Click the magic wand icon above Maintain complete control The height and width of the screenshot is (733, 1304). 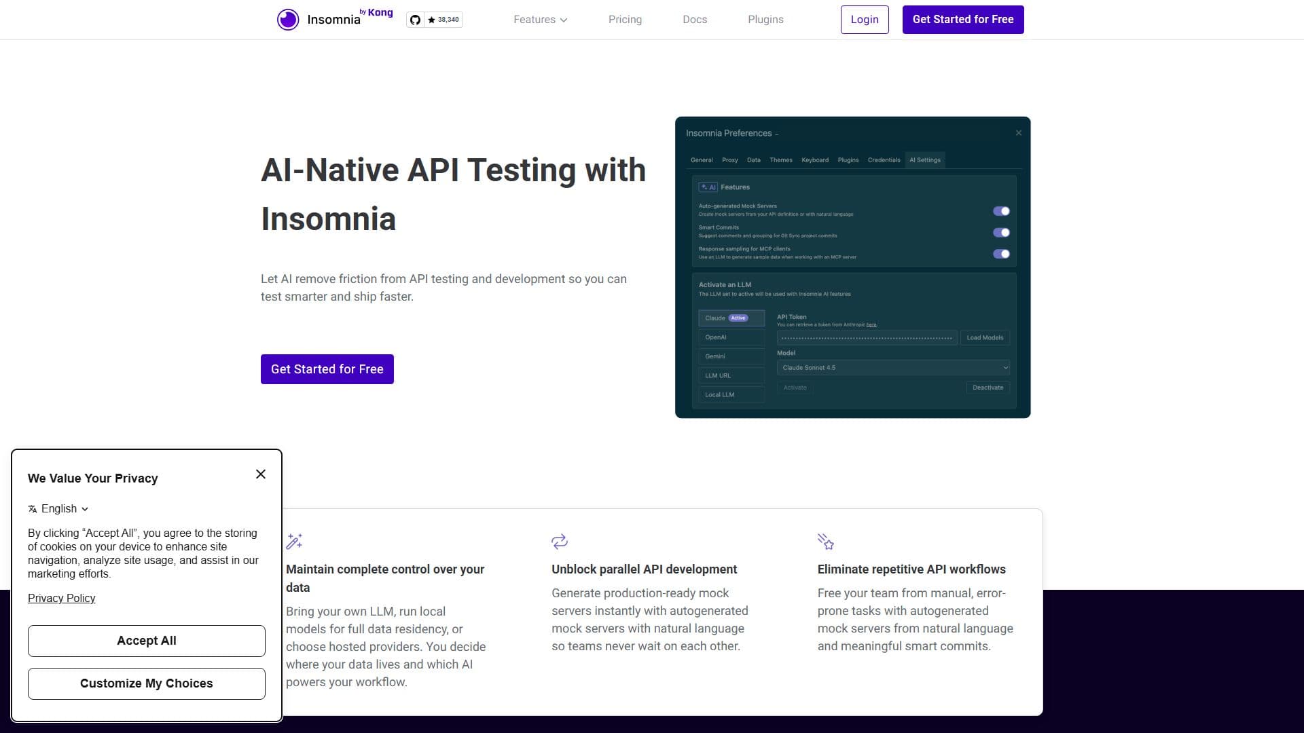click(294, 541)
